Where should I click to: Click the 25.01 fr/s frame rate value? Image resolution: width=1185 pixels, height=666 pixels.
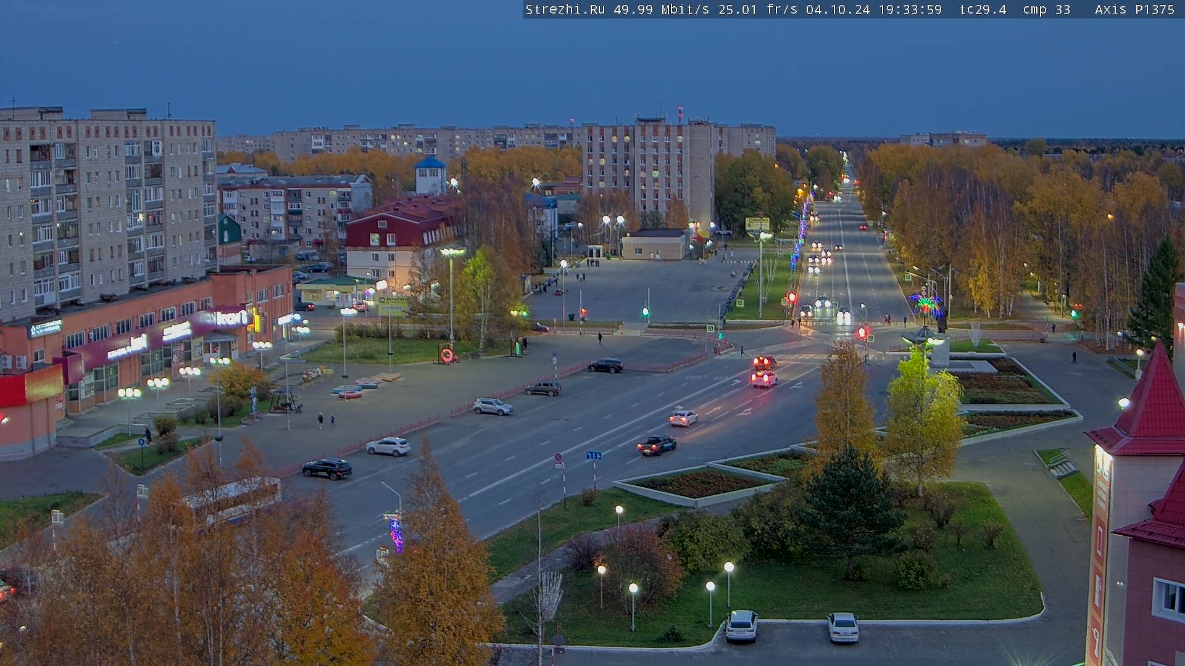(758, 9)
